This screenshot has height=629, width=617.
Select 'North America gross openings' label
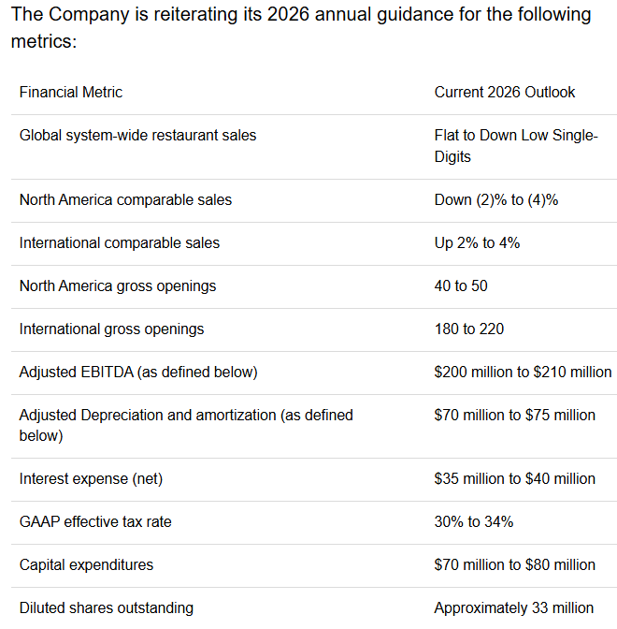tap(118, 286)
